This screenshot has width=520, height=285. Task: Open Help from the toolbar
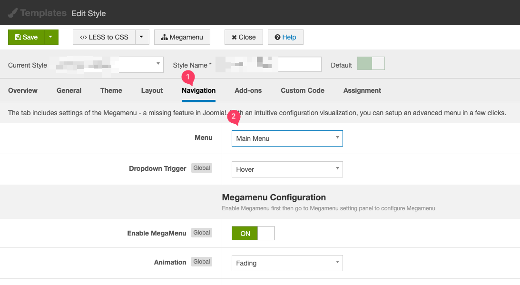coord(285,37)
